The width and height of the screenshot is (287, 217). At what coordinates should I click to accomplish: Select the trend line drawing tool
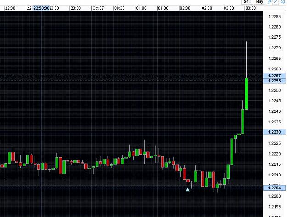pyautogui.click(x=276, y=2)
